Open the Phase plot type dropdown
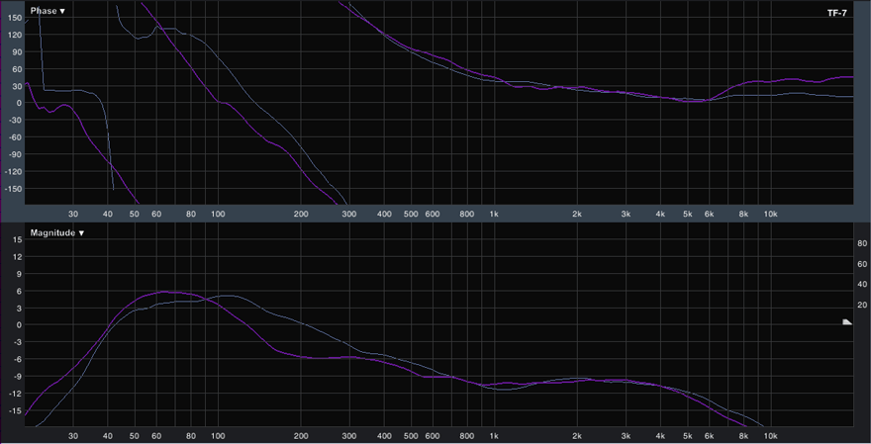Image resolution: width=871 pixels, height=444 pixels. click(48, 11)
